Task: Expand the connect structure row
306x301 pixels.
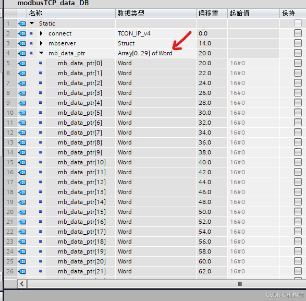Action: pos(41,33)
